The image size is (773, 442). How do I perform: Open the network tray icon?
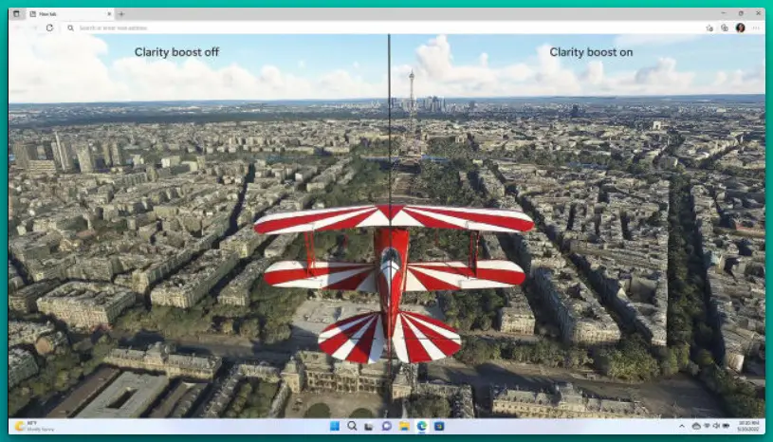pos(707,426)
